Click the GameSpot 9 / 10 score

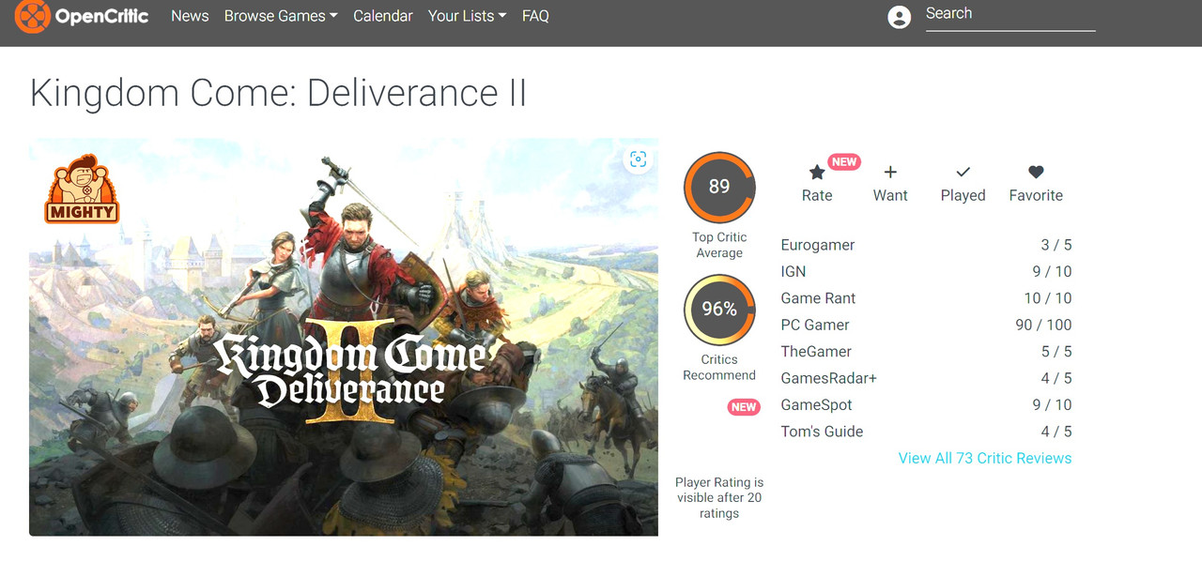pyautogui.click(x=1052, y=405)
